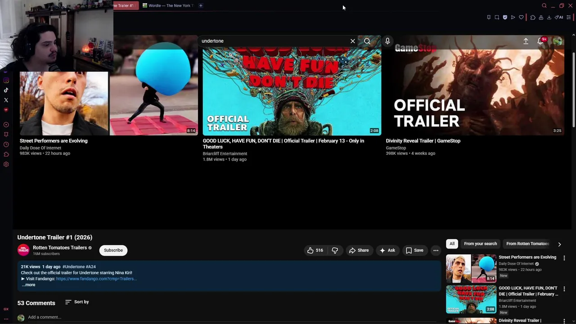
Task: Open the Player icon in the sidebar
Action: click(x=6, y=125)
